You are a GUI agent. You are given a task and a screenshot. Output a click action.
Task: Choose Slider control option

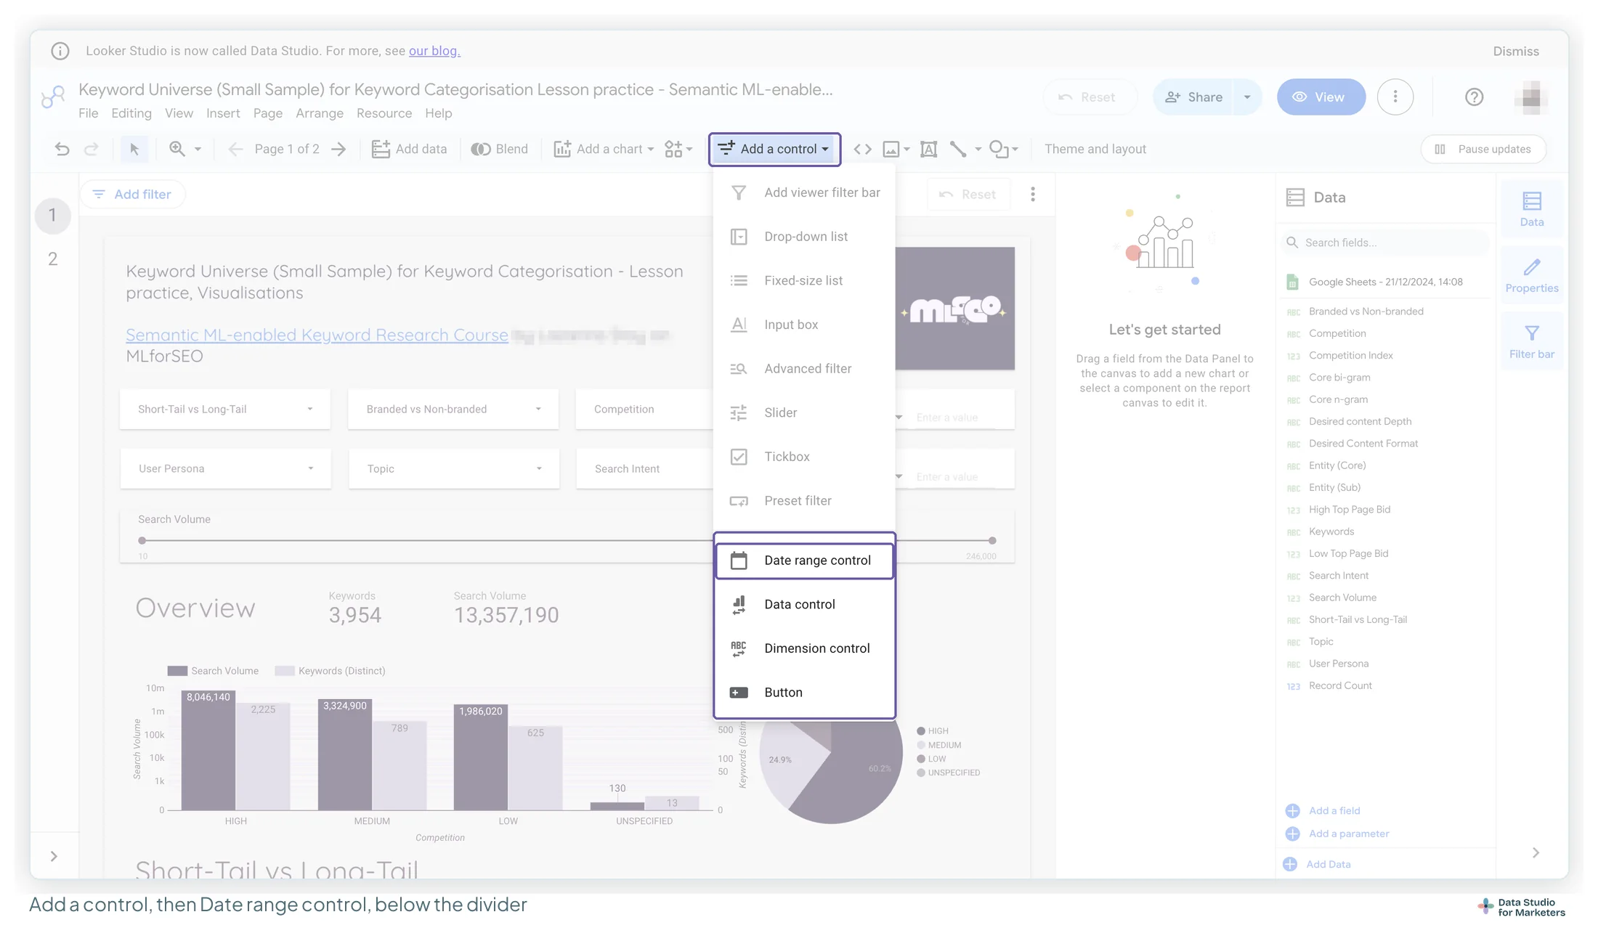805,412
